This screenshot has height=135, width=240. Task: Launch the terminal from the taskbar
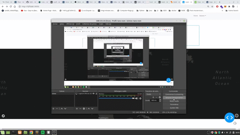coord(14,133)
